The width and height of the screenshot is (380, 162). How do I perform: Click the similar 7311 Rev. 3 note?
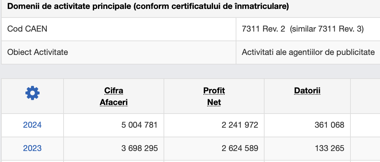(x=327, y=29)
